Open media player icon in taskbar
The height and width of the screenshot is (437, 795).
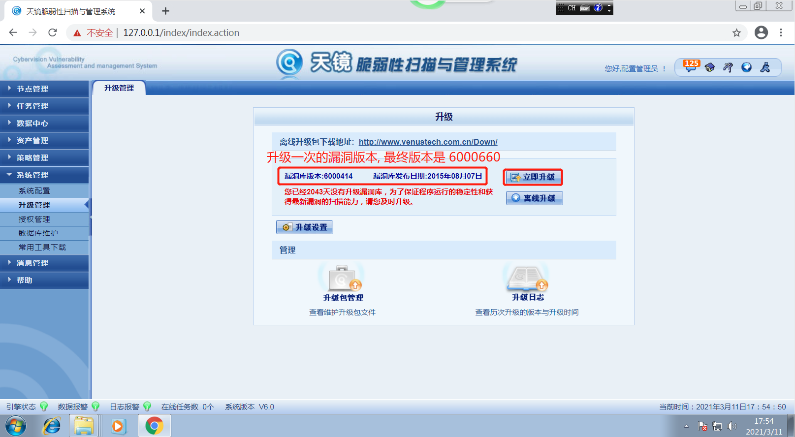pos(118,426)
